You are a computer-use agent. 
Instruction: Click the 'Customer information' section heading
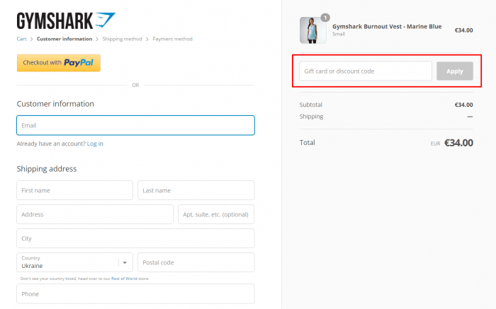55,104
